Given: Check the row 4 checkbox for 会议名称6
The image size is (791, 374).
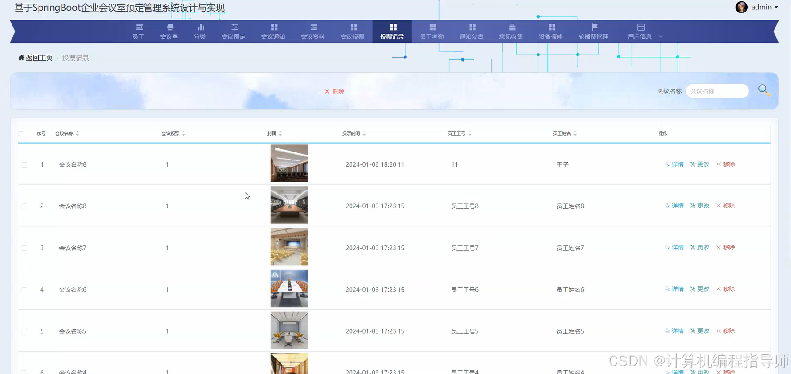Looking at the screenshot, I should (x=24, y=290).
